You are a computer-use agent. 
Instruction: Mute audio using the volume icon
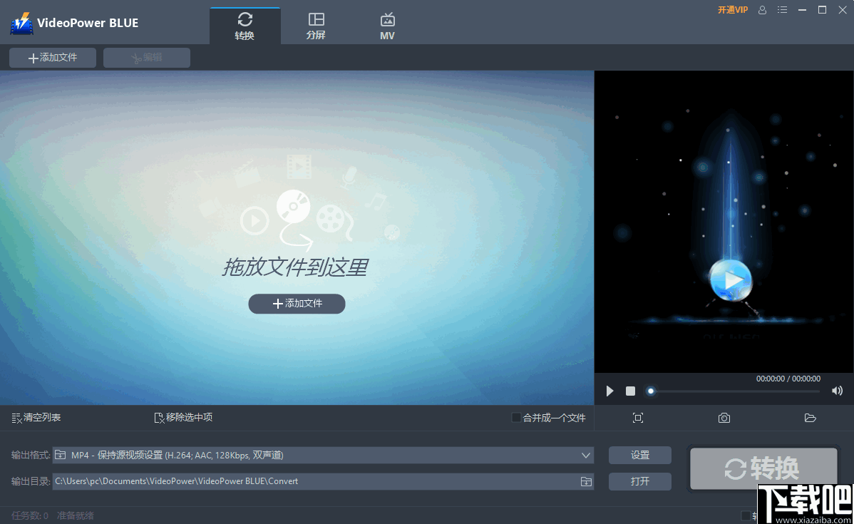(837, 391)
